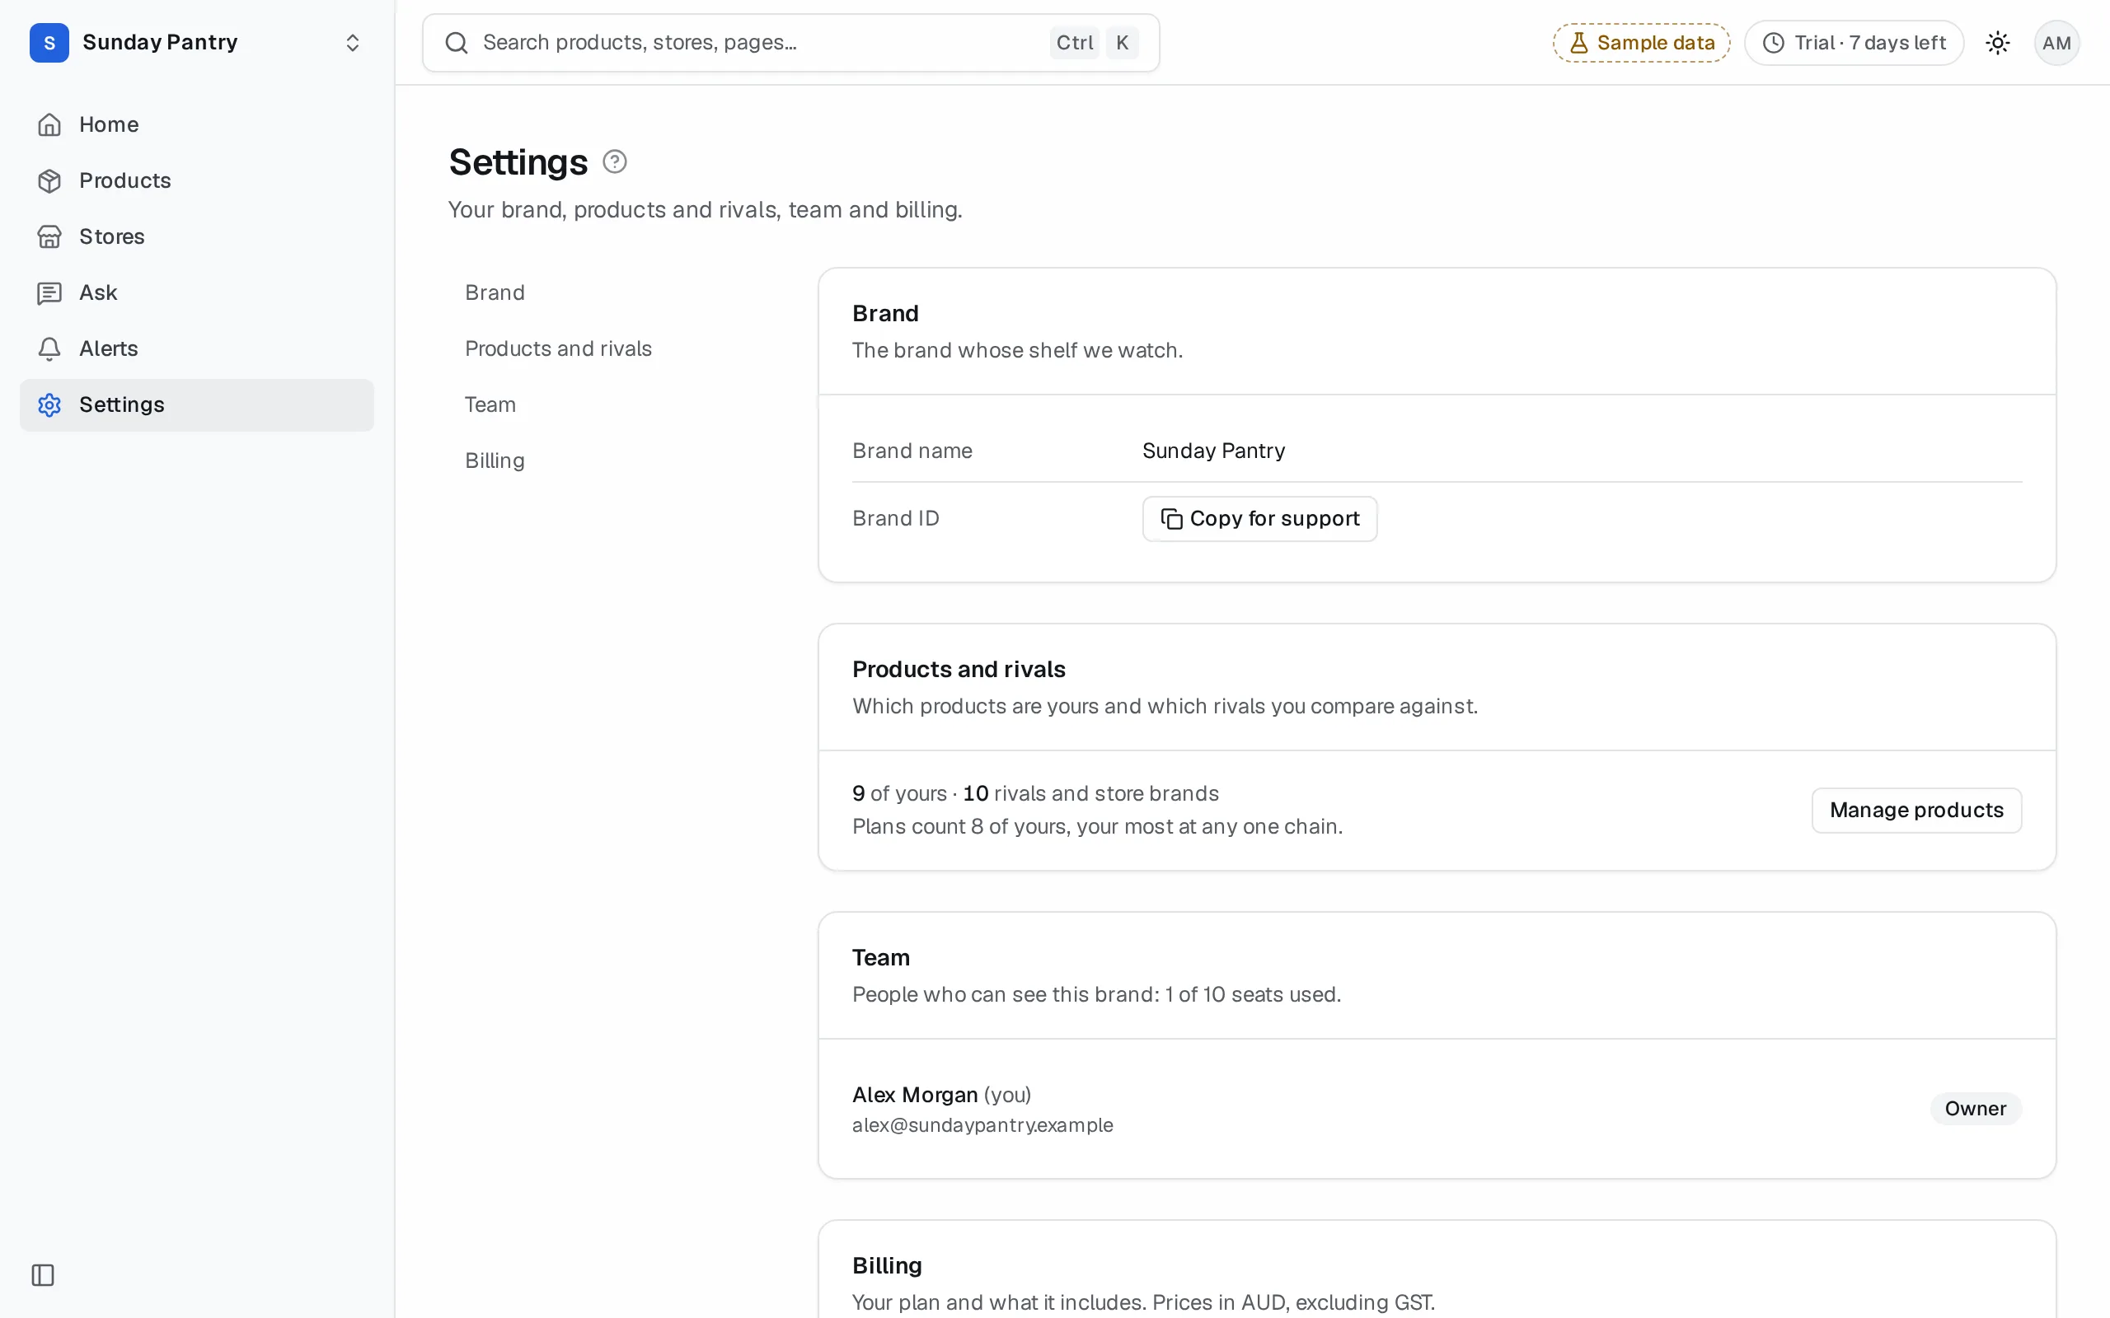Click the magnifier icon in search bar
The height and width of the screenshot is (1318, 2110).
pyautogui.click(x=457, y=43)
